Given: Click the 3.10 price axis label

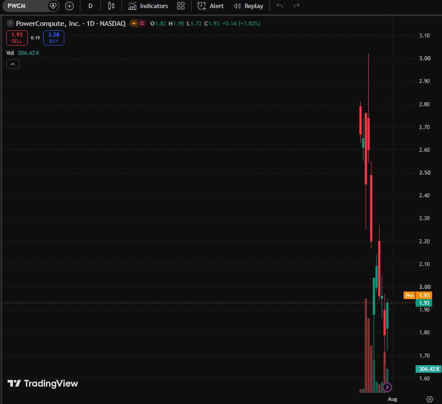Looking at the screenshot, I should click(x=425, y=36).
